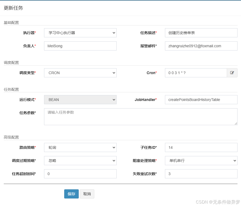Expand the 调度类型 CRON dropdown
This screenshot has width=241, height=206.
[80, 73]
